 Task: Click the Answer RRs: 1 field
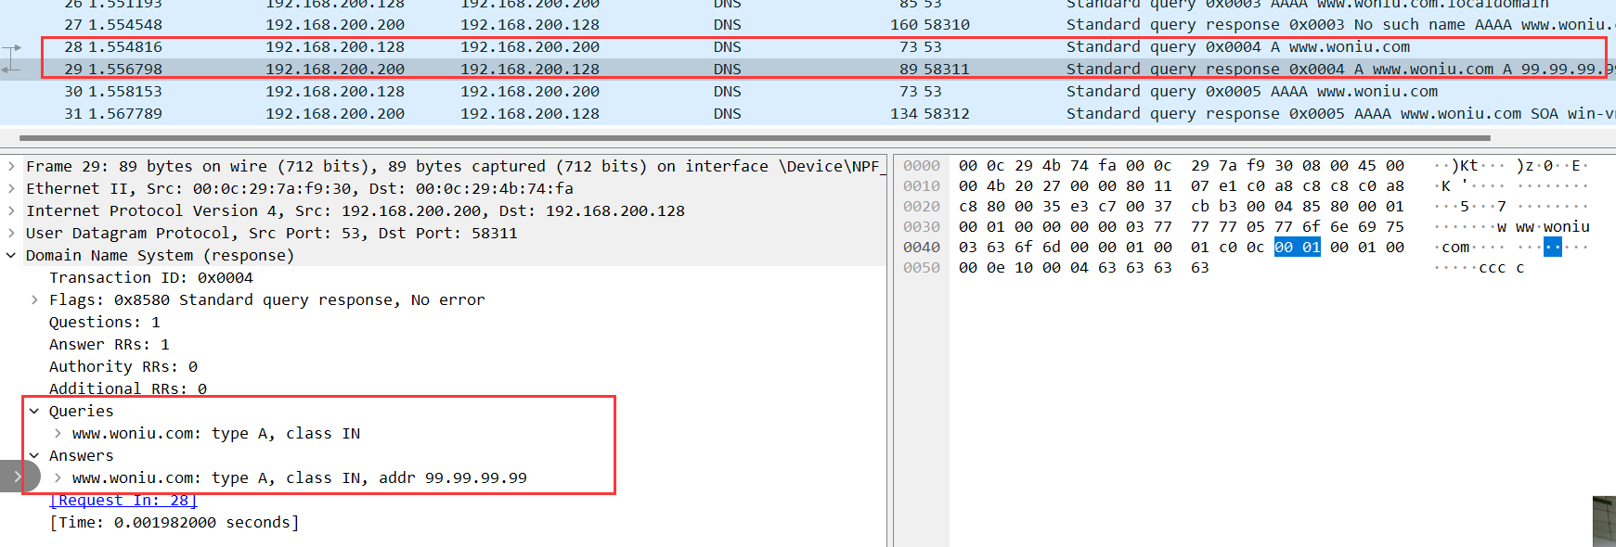pyautogui.click(x=110, y=345)
